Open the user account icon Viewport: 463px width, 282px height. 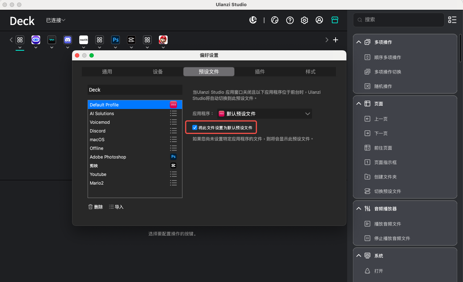click(319, 20)
